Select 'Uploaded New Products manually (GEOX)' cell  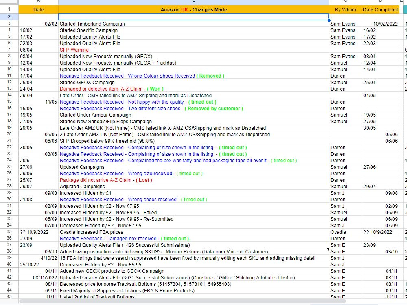[x=194, y=56]
